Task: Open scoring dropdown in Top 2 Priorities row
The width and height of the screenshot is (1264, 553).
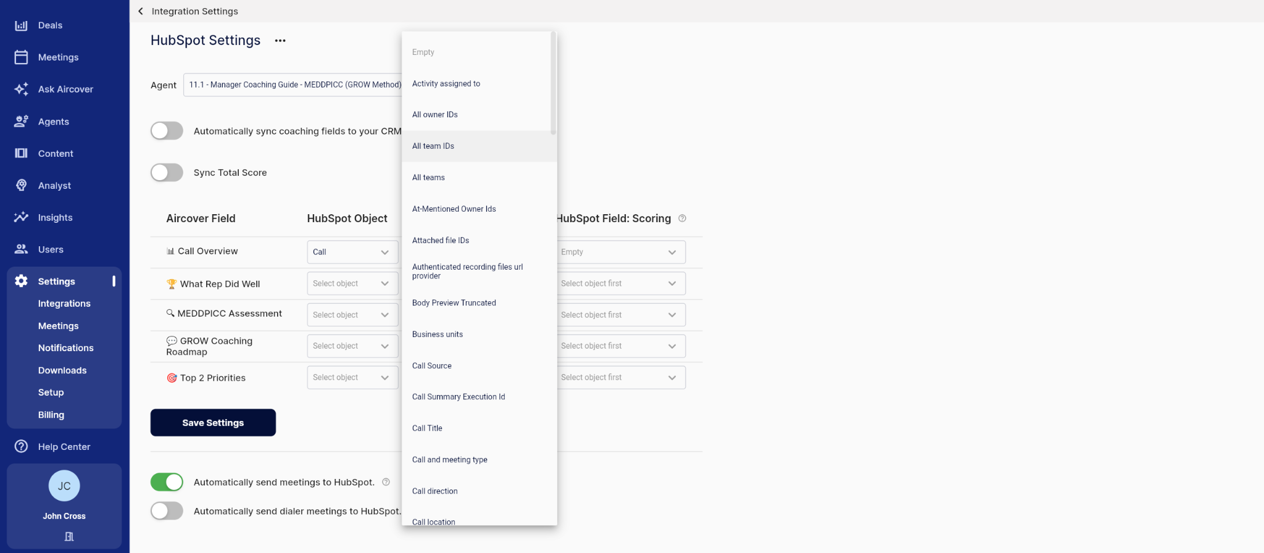Action: (621, 378)
